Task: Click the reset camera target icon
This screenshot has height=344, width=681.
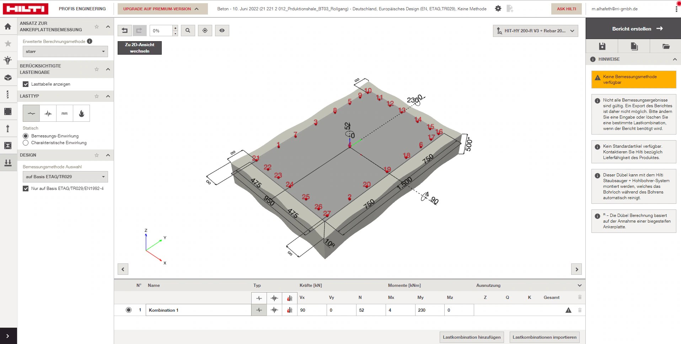Action: tap(205, 31)
